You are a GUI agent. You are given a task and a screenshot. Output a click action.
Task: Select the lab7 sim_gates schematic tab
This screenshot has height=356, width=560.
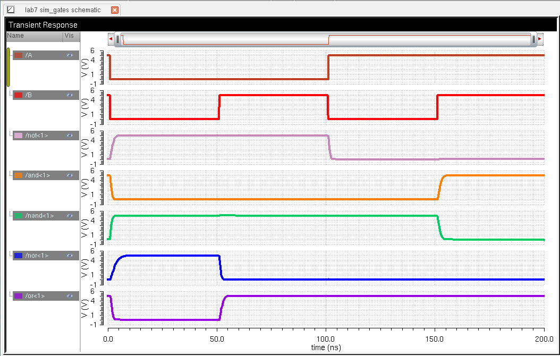(x=62, y=10)
